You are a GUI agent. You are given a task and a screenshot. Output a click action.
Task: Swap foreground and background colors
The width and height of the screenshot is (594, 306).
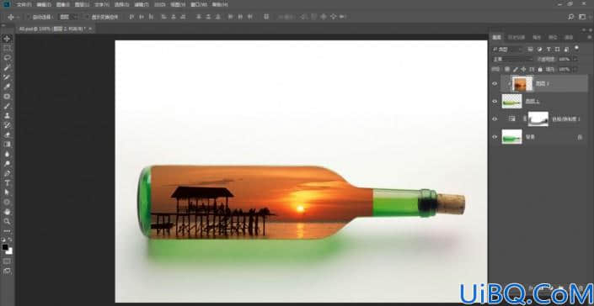10,240
